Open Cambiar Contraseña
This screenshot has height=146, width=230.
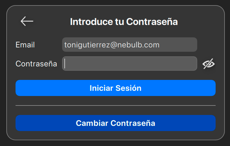tap(115, 123)
